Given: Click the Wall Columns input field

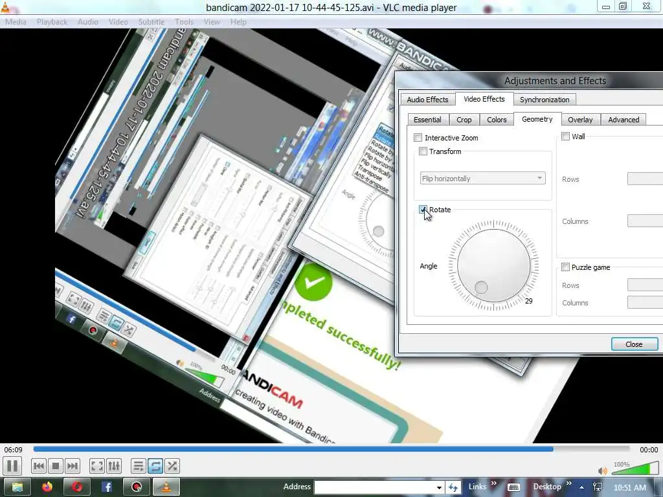Looking at the screenshot, I should (645, 221).
